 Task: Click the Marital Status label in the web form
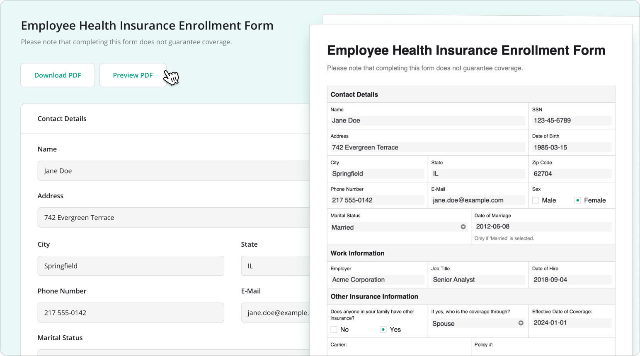tap(60, 338)
